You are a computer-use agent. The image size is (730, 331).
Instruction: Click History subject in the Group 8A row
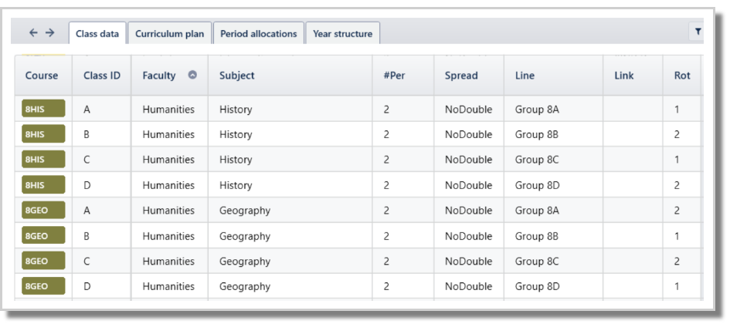(x=236, y=110)
